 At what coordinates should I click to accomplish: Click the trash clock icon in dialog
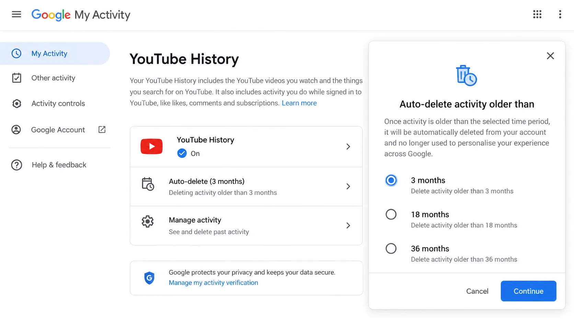[x=467, y=76]
